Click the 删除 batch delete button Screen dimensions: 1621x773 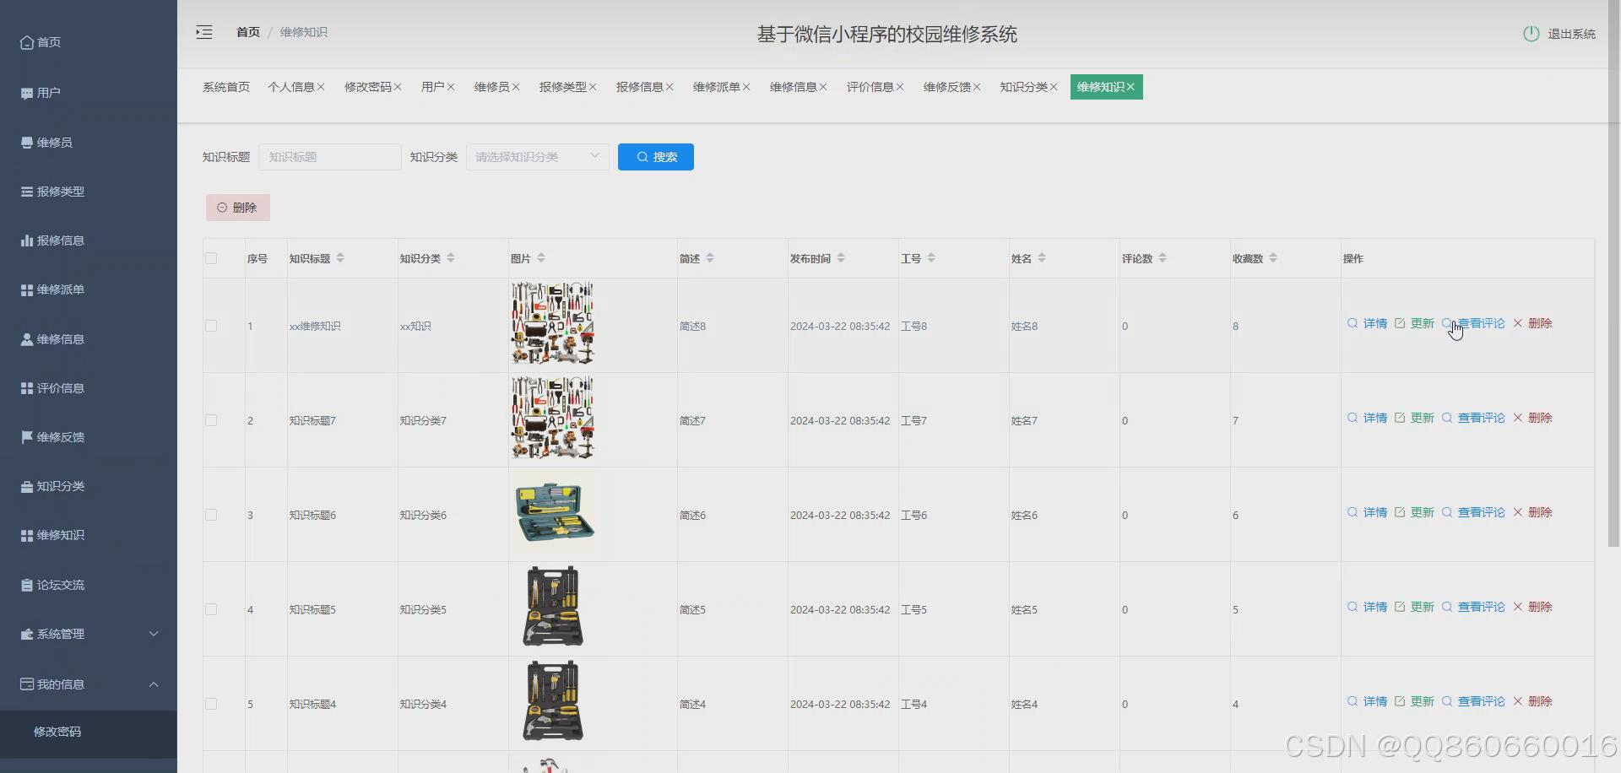(x=237, y=207)
